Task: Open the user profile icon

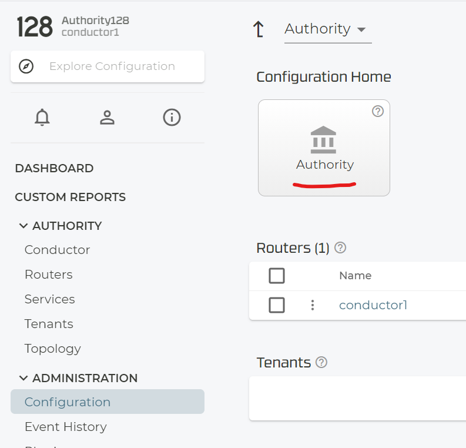Action: pos(107,118)
